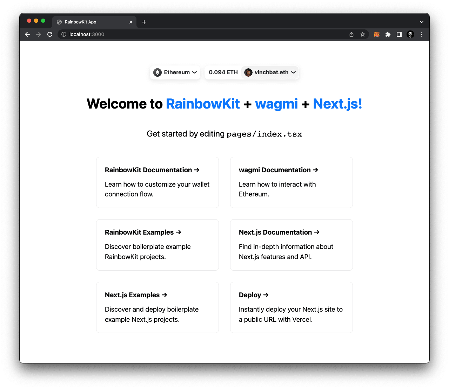
Task: Go back using the browser back arrow
Action: click(27, 34)
